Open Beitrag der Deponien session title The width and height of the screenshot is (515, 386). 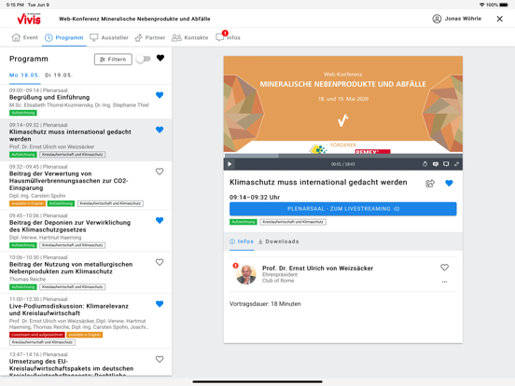click(70, 227)
